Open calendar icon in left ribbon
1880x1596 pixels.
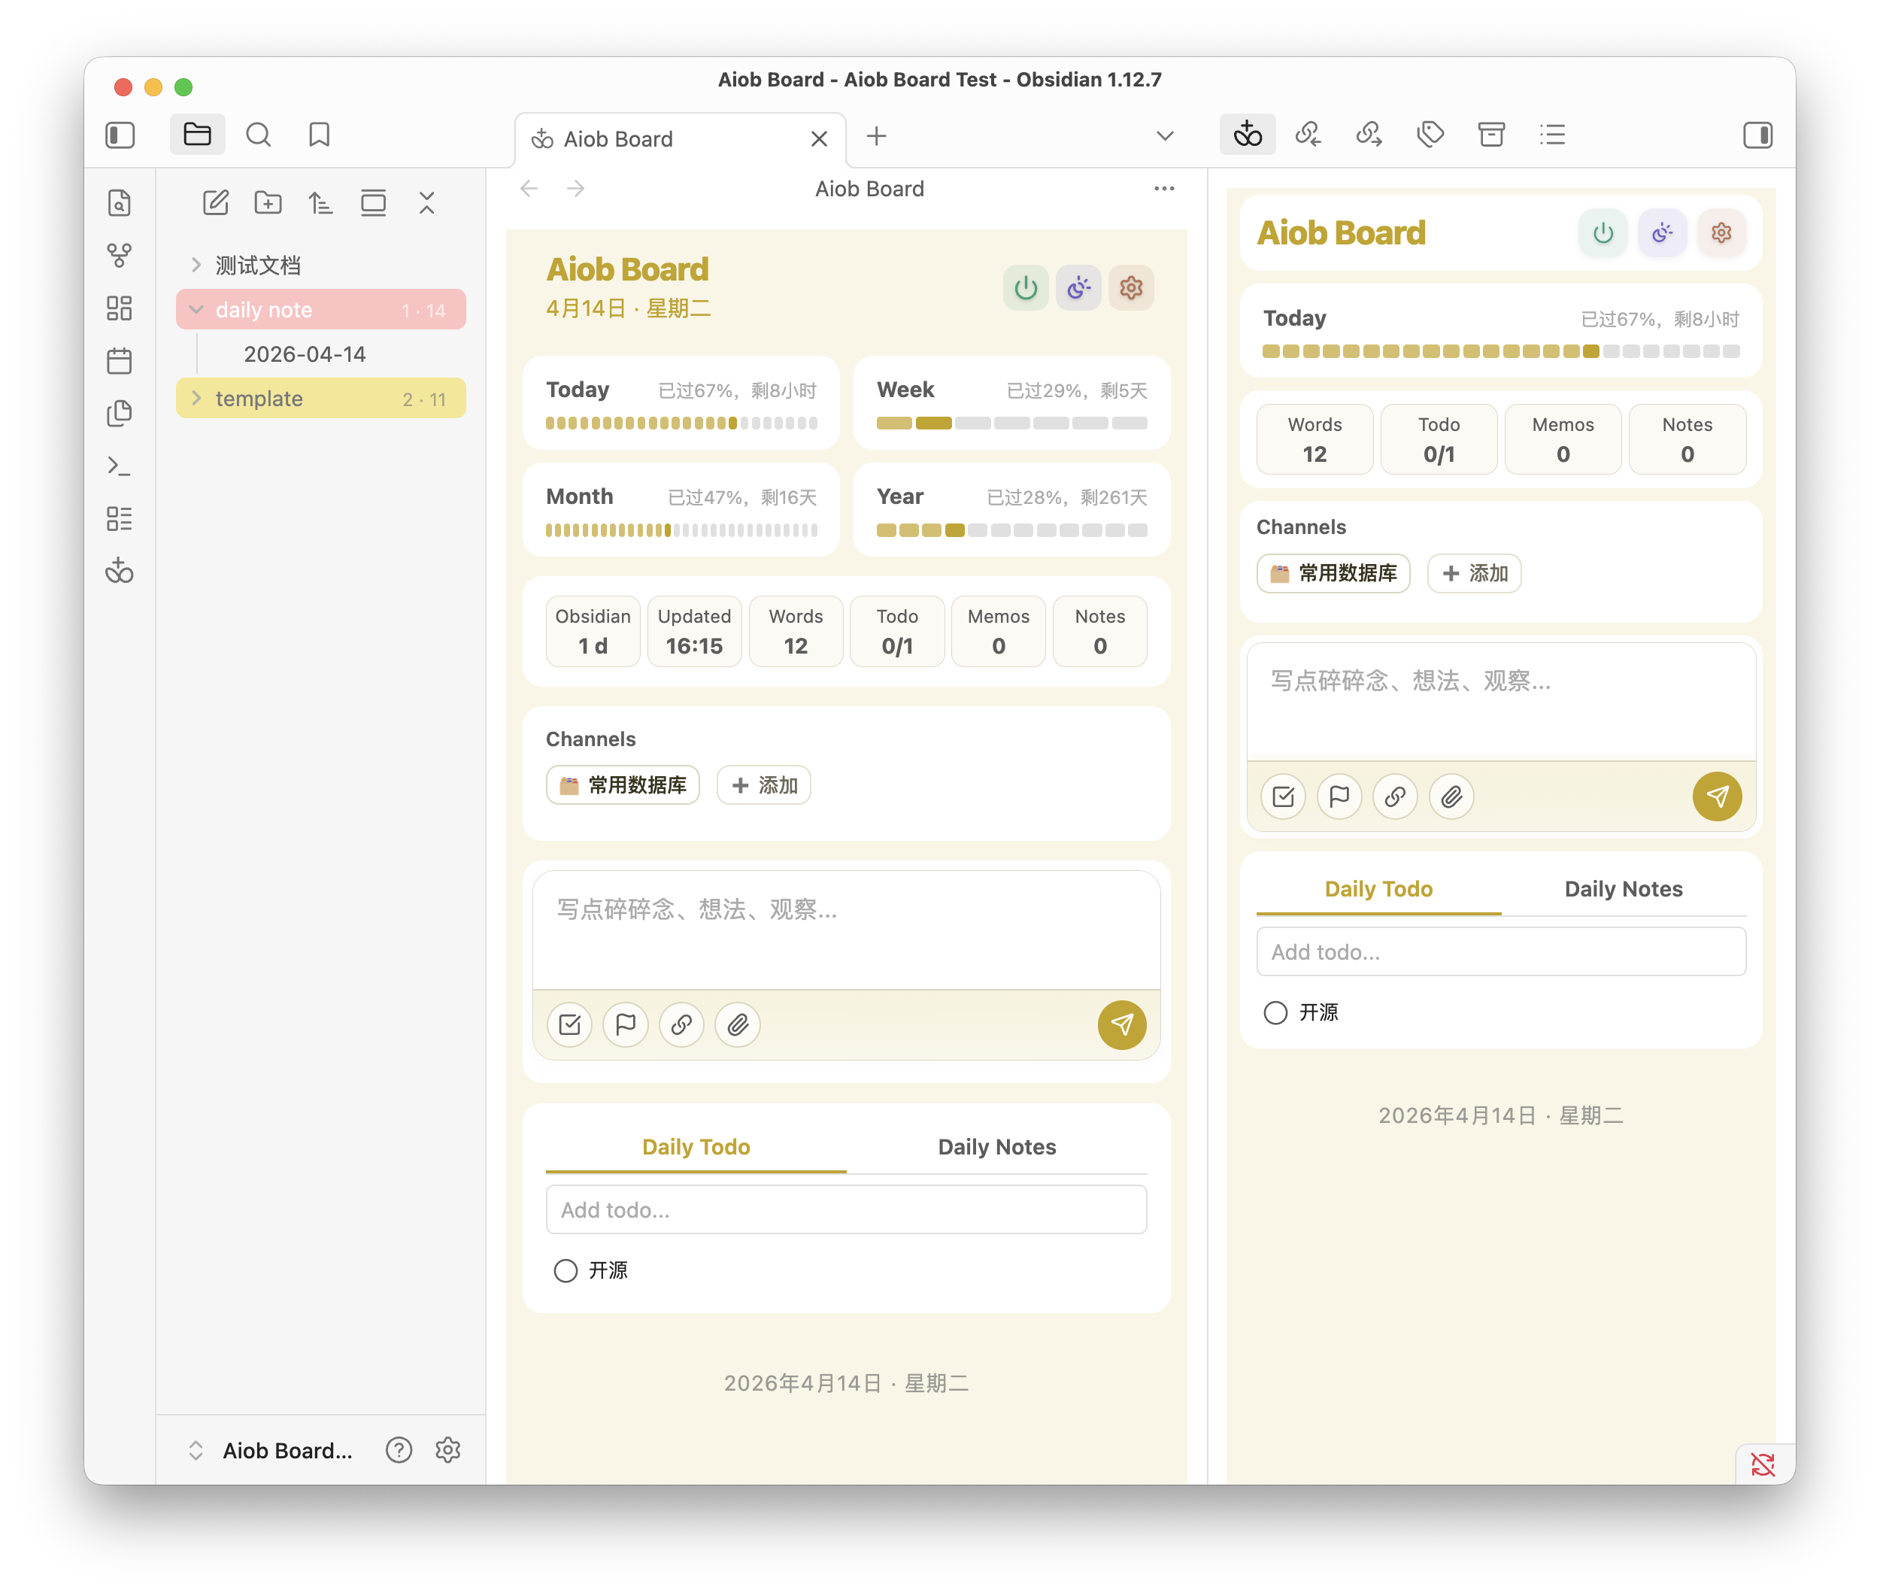click(x=120, y=361)
